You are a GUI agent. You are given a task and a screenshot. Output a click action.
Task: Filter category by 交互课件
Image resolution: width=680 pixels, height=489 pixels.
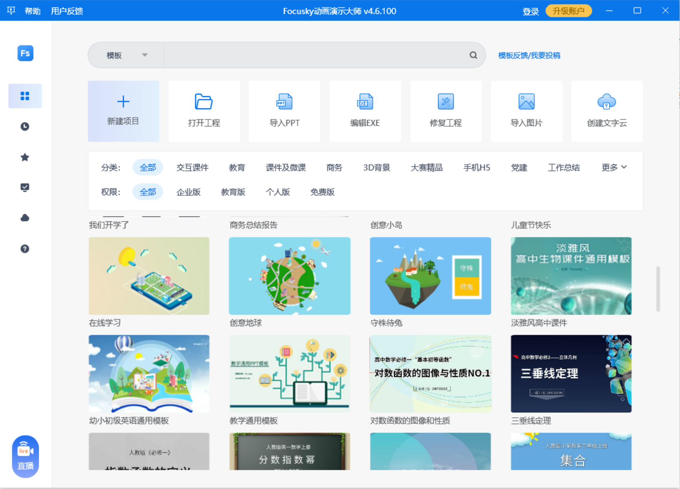pos(192,167)
